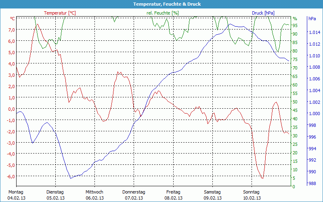Click the blue "998" pressure axis value
Screen dimensions: 323x202
point(312,125)
